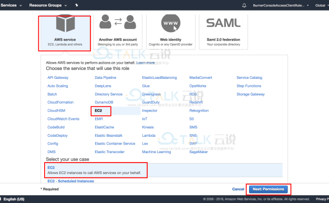Select CloudWatch Events service
Image resolution: width=329 pixels, height=203 pixels.
point(64,119)
